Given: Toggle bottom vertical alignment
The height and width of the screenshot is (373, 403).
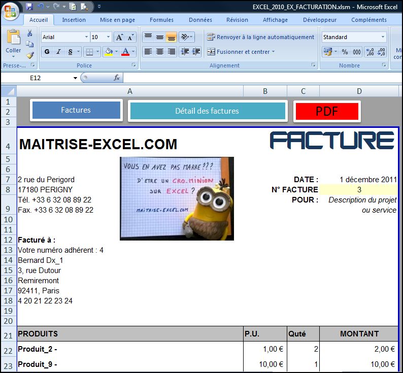Looking at the screenshot, I should (171, 37).
